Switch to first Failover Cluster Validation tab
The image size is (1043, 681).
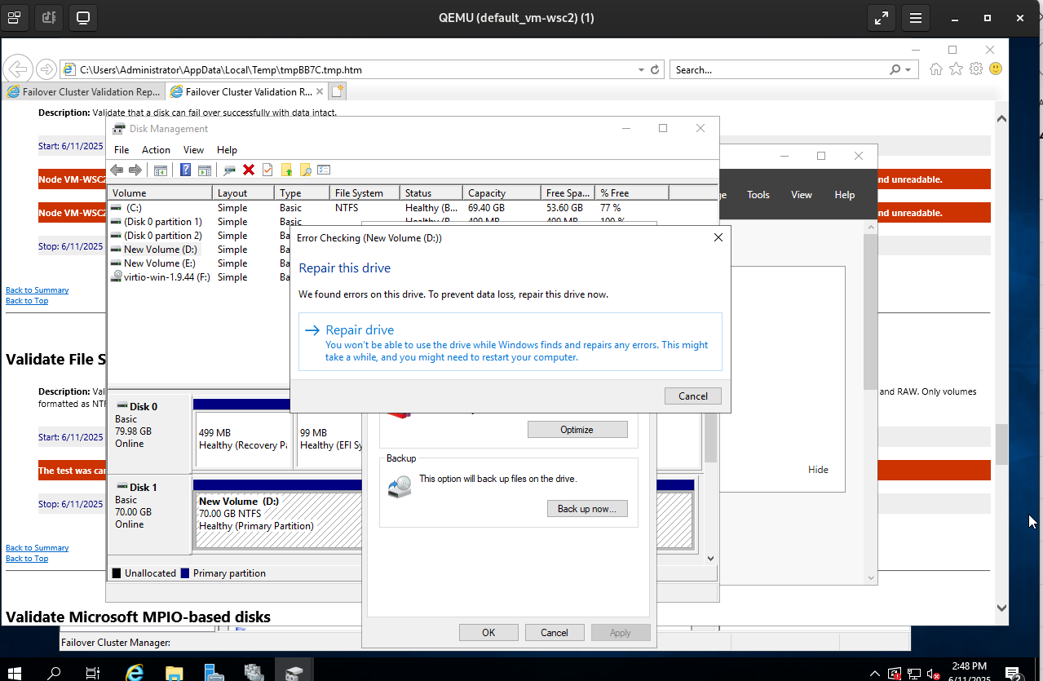(x=84, y=92)
